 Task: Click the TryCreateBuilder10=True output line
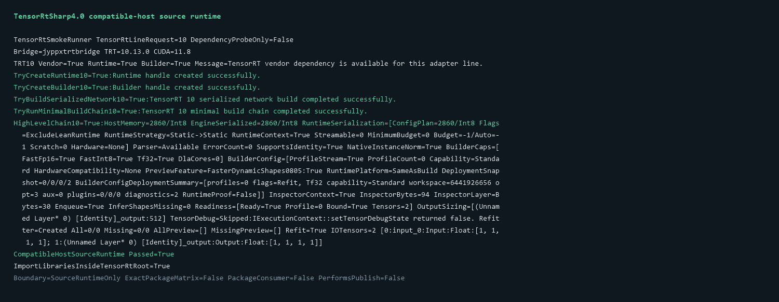tap(137, 88)
